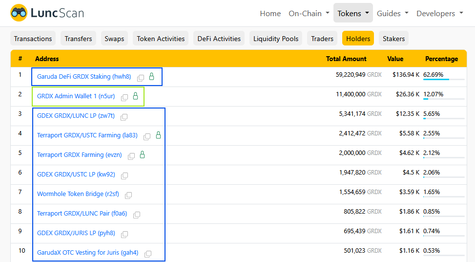Click the $136.94 K value cell
Image resolution: width=475 pixels, height=262 pixels.
(406, 75)
